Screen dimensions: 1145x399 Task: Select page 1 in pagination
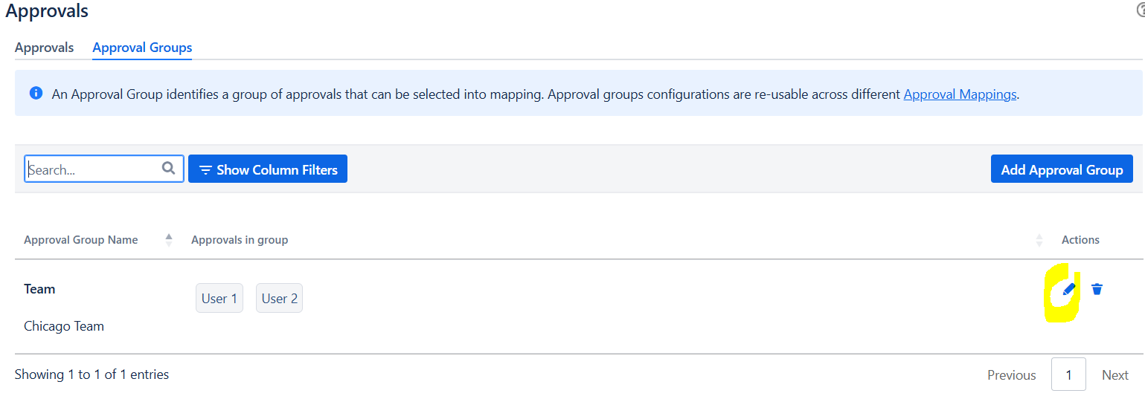(x=1068, y=375)
